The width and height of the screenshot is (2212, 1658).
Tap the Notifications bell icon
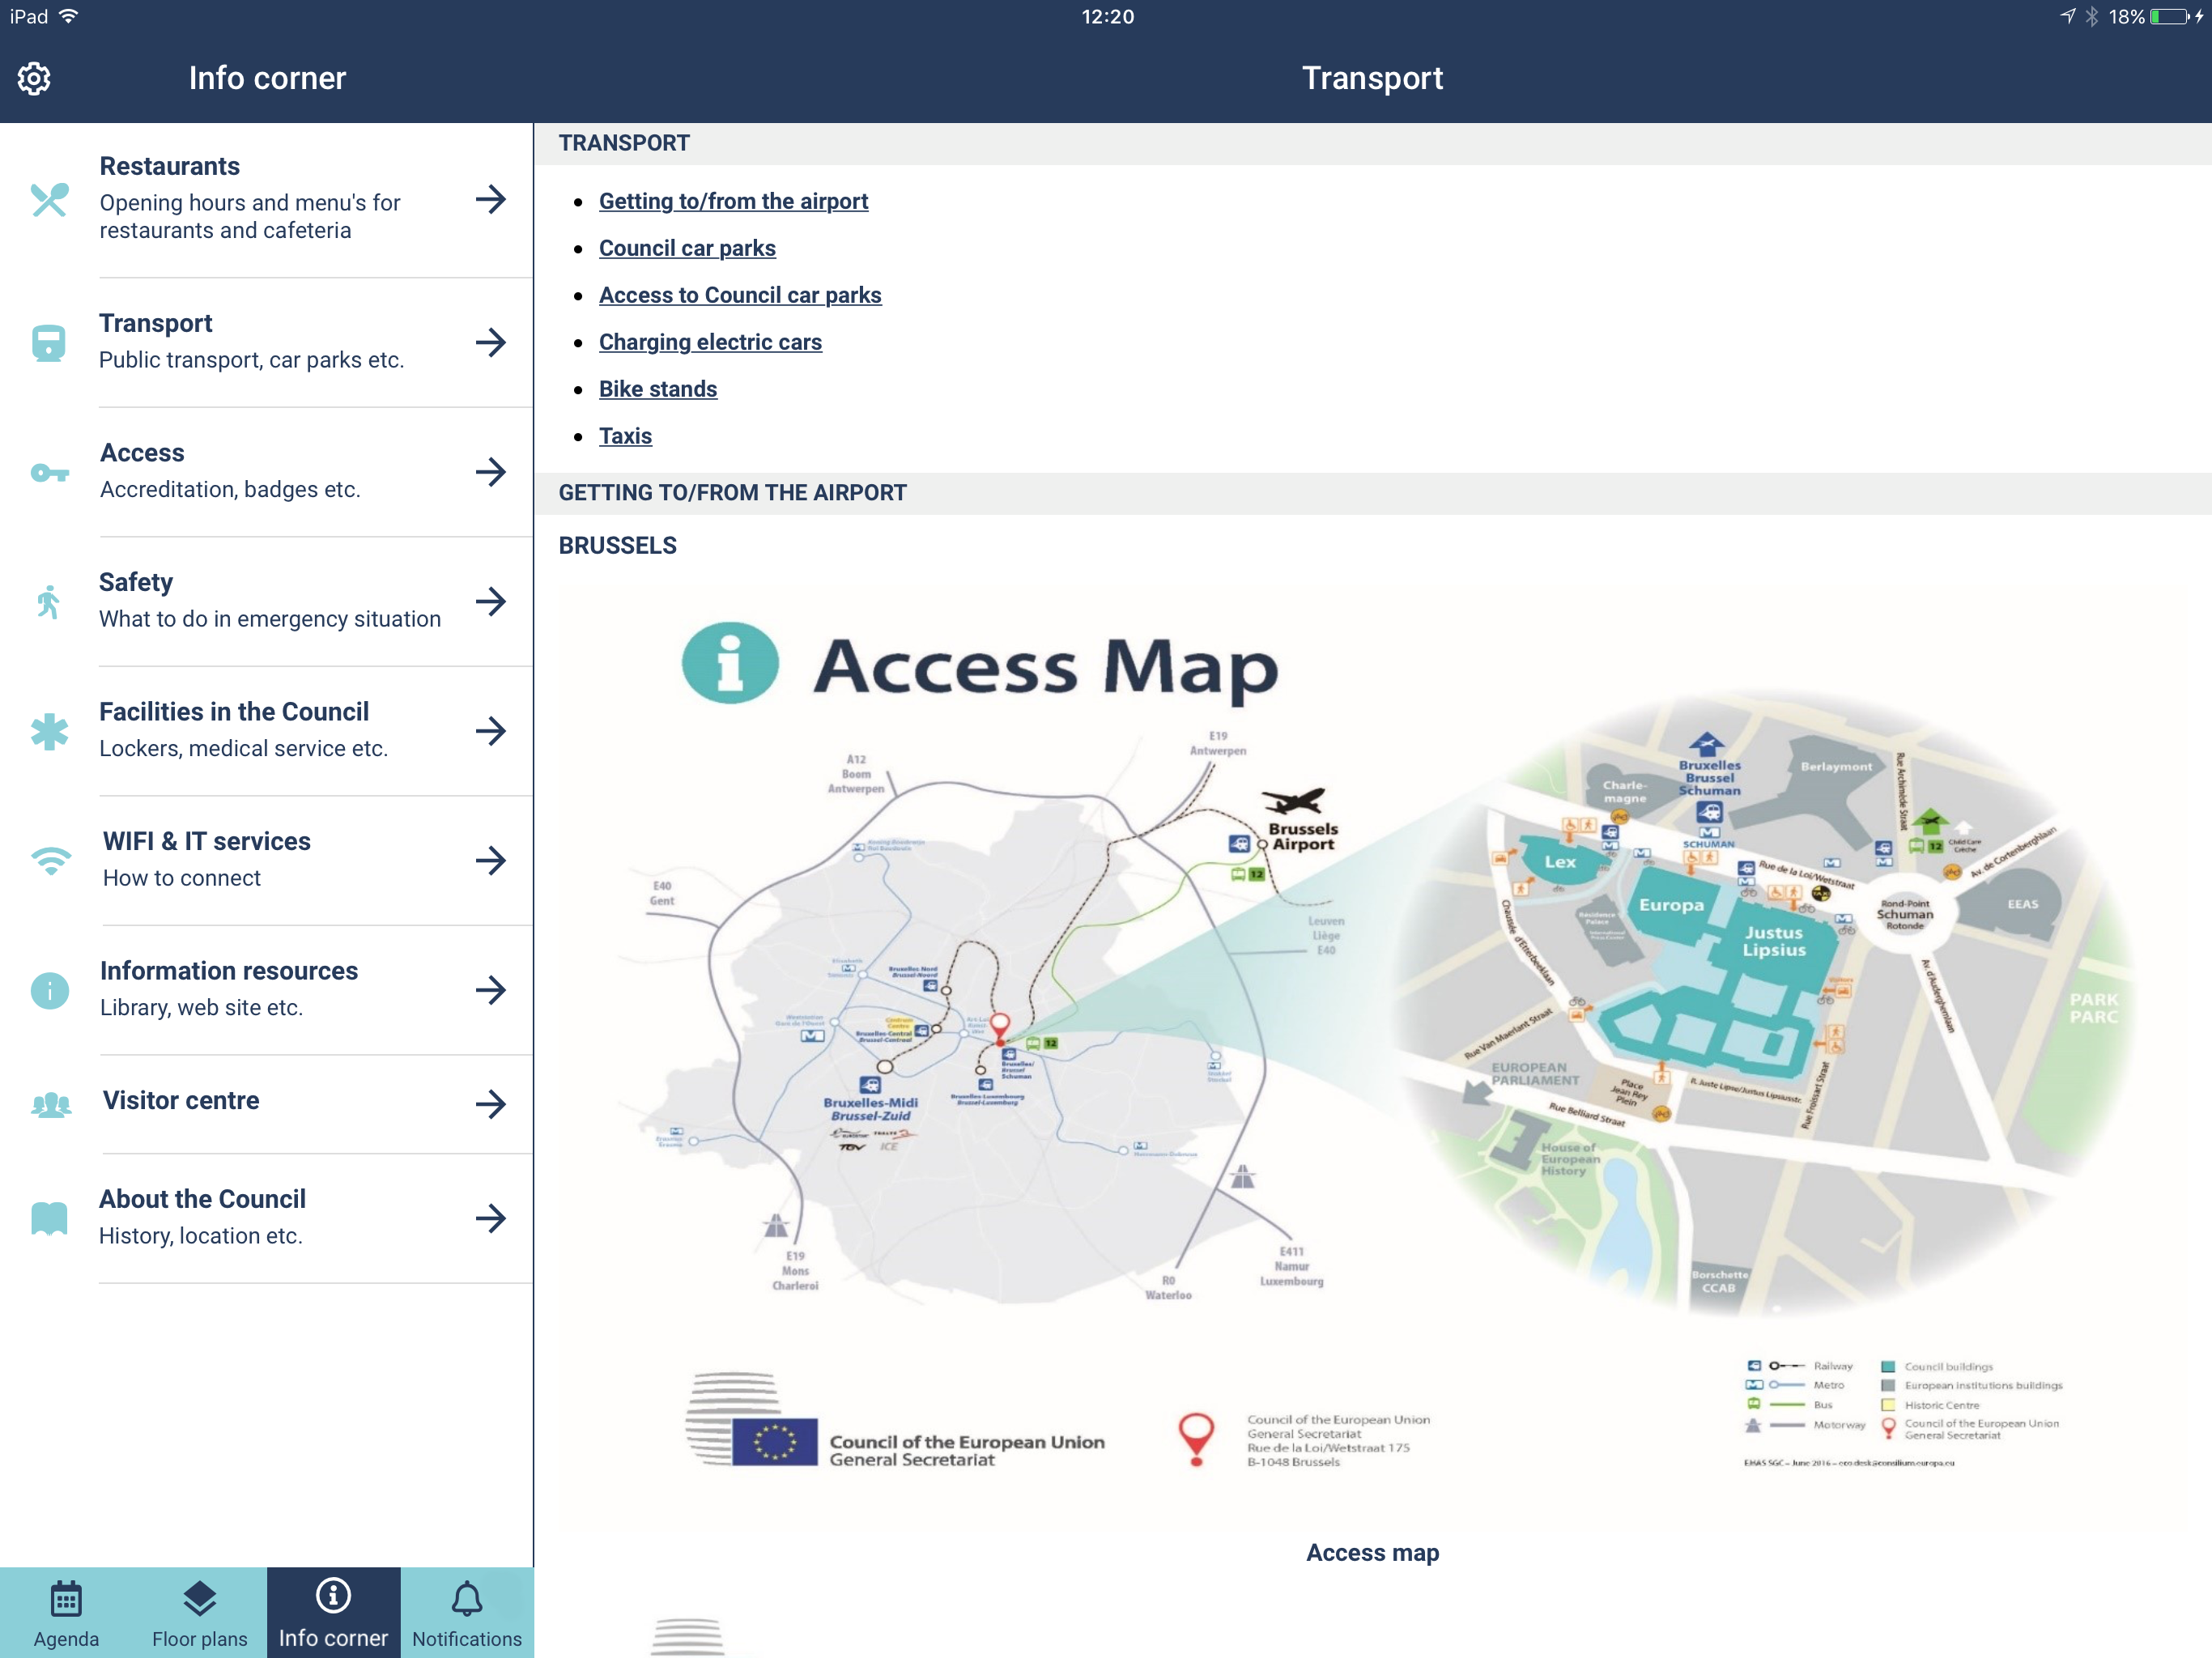pyautogui.click(x=467, y=1597)
